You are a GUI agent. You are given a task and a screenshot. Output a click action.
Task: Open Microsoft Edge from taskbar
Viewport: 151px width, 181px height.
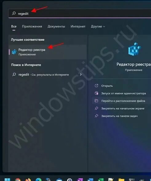(38, 179)
